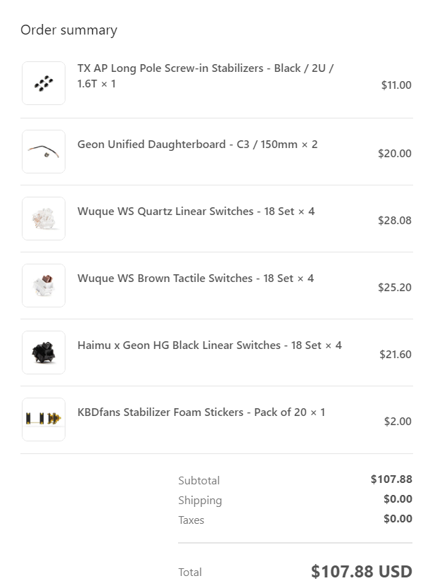Click the Wuque WS Brown switch thumbnail

(44, 286)
